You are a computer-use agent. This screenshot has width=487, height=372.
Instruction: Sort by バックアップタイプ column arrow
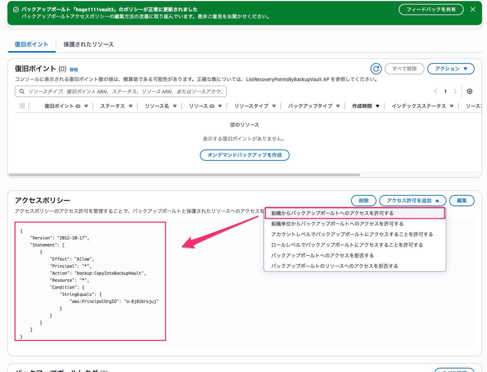pos(338,106)
